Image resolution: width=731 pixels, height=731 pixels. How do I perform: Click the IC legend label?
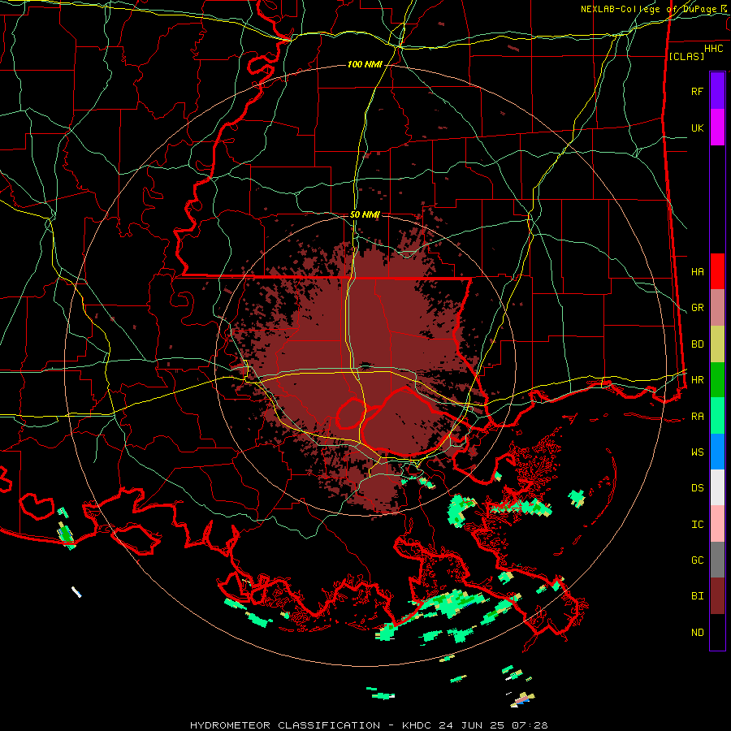coord(697,525)
